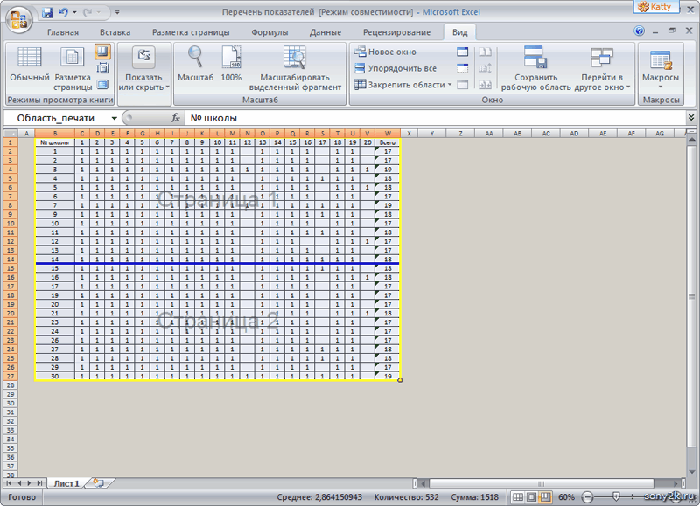Switch to Обычный view mode
700x506 pixels.
(30, 66)
